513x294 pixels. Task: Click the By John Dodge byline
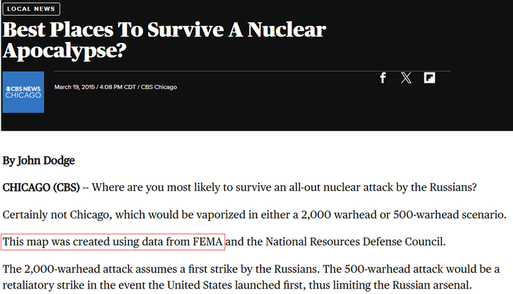[x=39, y=160]
